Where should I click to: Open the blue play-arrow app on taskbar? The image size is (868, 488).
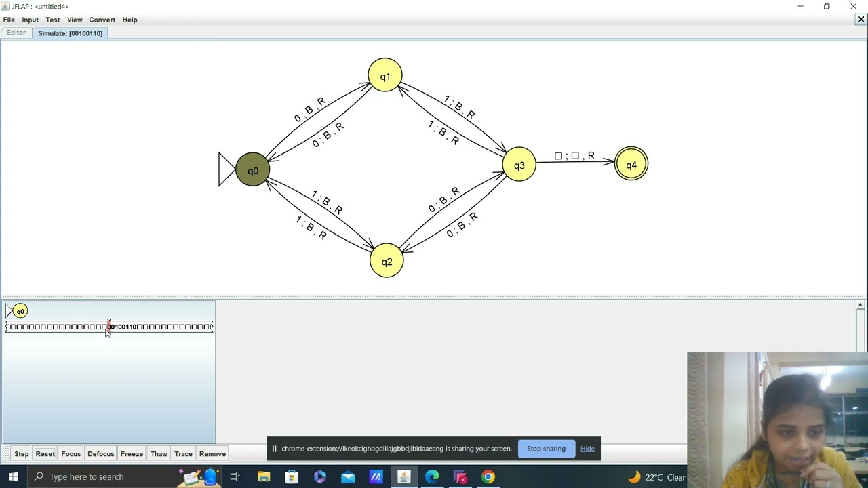[320, 476]
